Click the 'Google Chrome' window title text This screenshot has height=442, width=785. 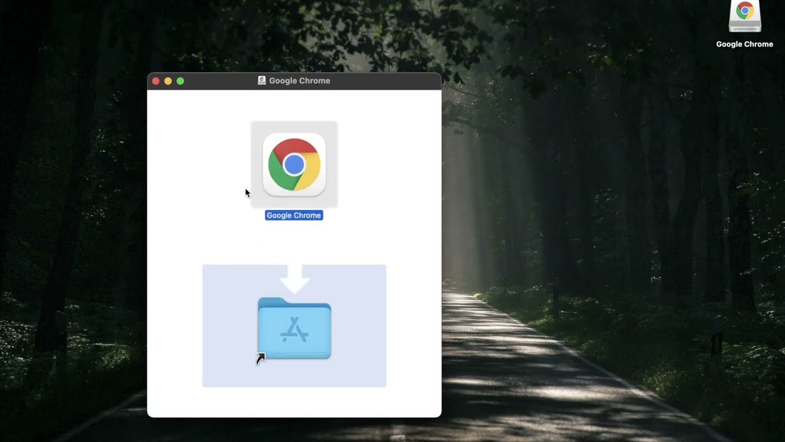[x=299, y=80]
